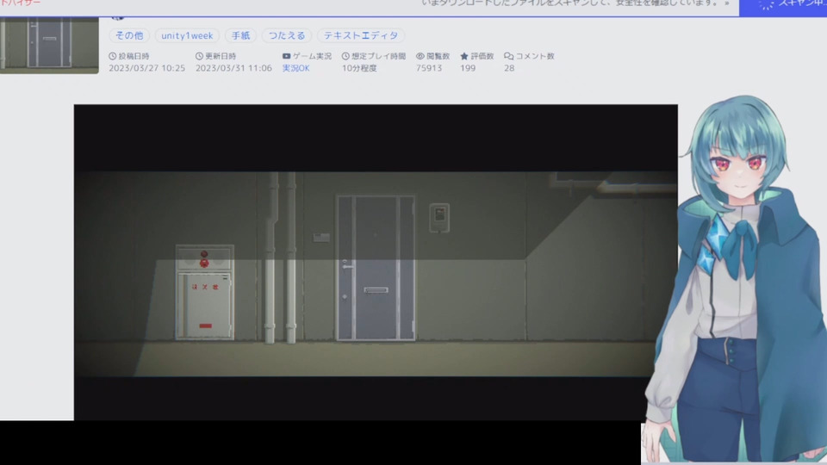The width and height of the screenshot is (827, 465).
Task: Click the play time text 10分程度
Action: point(359,68)
